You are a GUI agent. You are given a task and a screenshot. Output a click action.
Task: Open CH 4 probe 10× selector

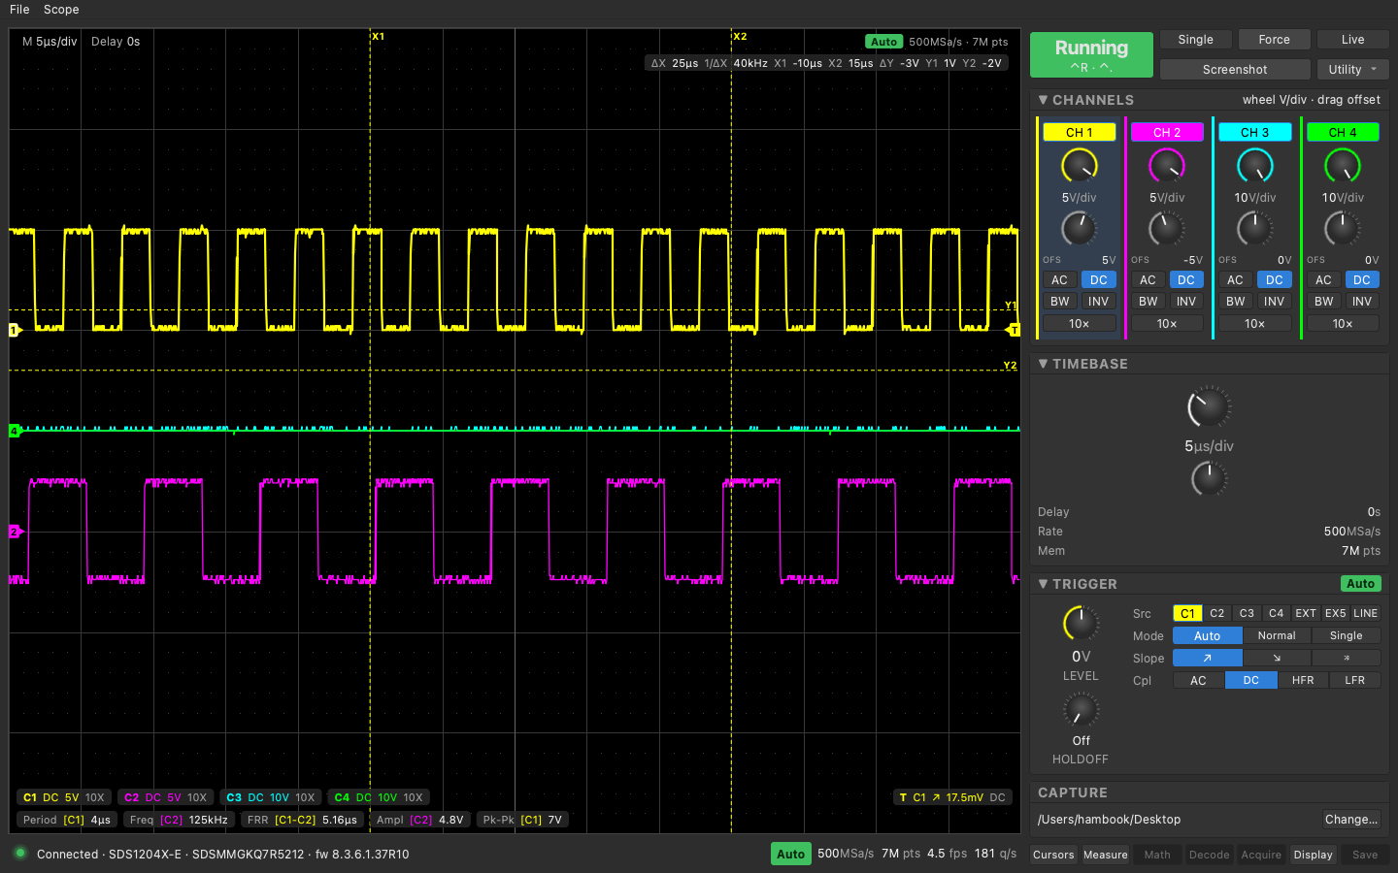(1343, 324)
